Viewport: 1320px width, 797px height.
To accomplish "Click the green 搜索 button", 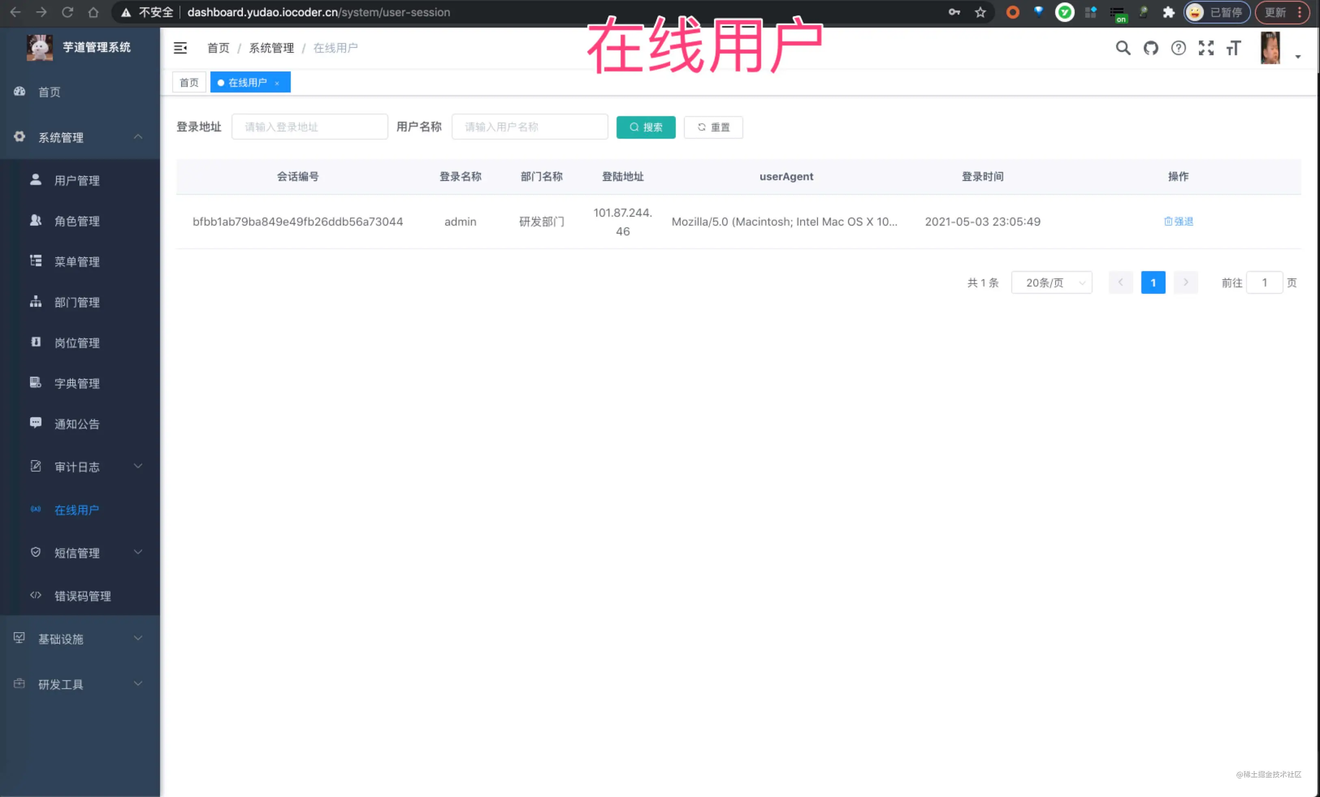I will tap(645, 127).
